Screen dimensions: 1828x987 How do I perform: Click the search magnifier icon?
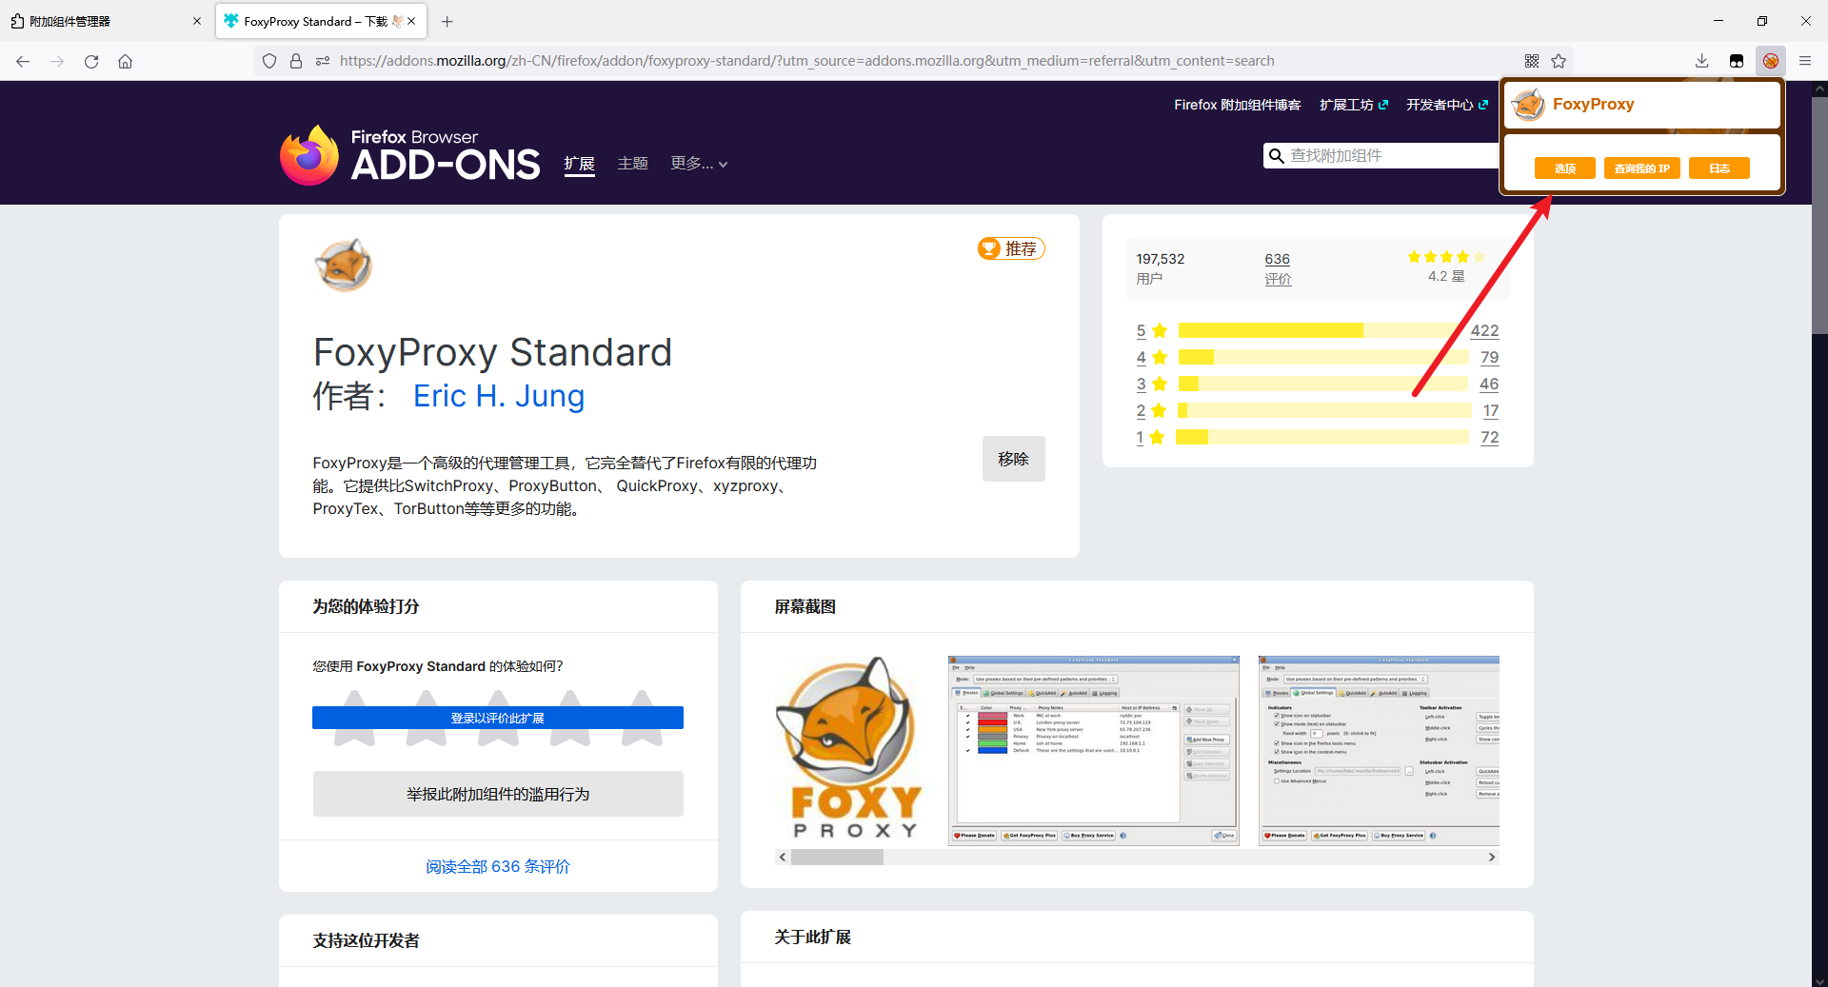click(1276, 155)
